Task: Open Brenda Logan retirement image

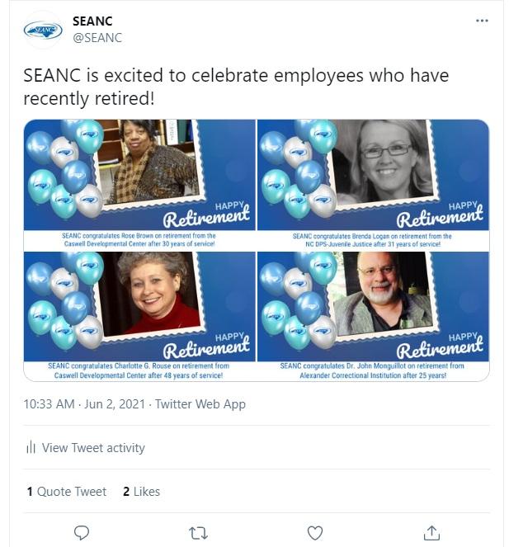Action: pos(373,185)
